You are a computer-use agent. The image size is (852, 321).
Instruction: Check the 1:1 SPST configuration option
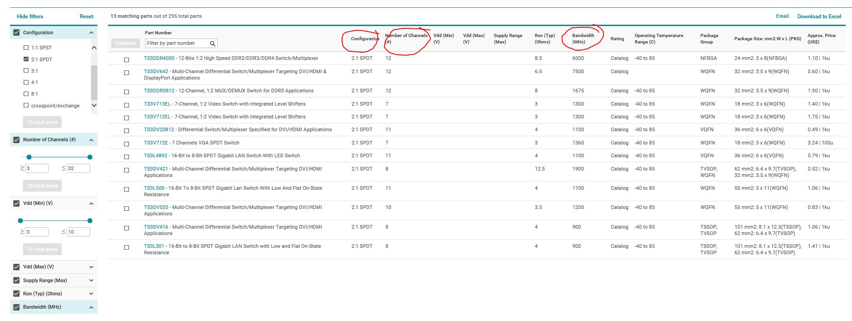26,48
